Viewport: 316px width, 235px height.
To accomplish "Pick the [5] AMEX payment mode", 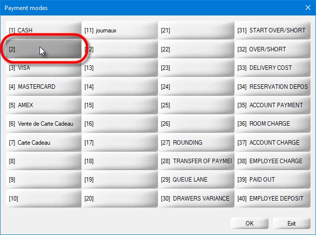I will coord(43,105).
